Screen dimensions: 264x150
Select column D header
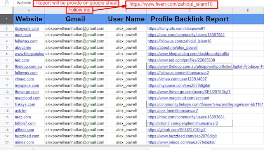189,10
